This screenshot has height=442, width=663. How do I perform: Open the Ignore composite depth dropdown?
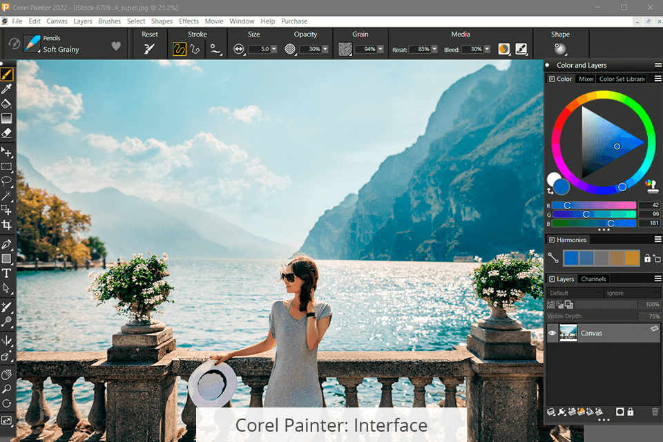tap(632, 293)
